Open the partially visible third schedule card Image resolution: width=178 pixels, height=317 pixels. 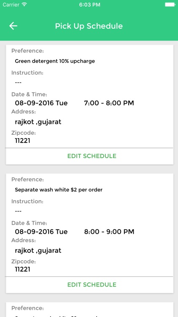(x=89, y=309)
